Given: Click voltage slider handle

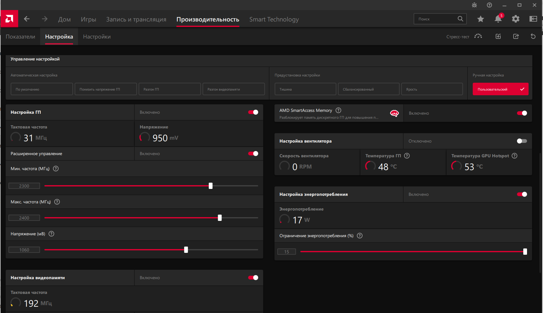Looking at the screenshot, I should pos(186,250).
